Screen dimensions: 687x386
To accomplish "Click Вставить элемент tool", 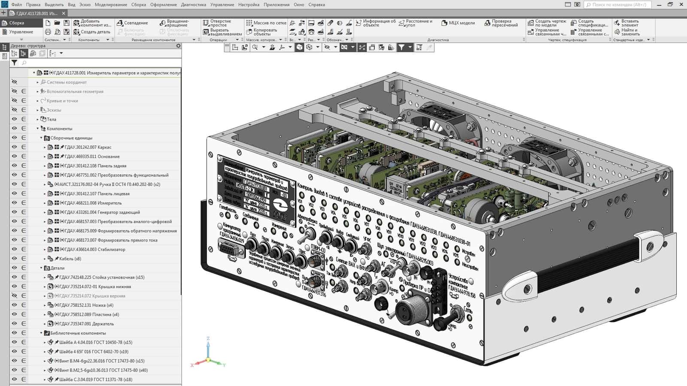I will [x=626, y=23].
